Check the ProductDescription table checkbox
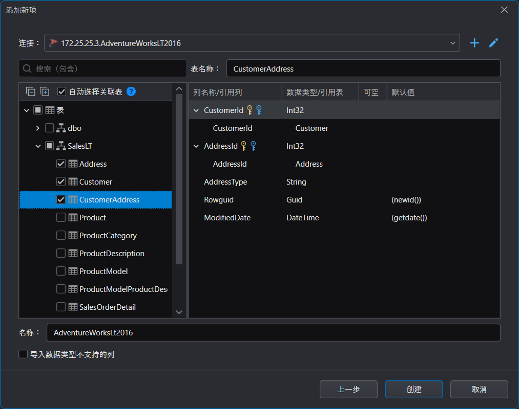Image resolution: width=519 pixels, height=409 pixels. 61,254
